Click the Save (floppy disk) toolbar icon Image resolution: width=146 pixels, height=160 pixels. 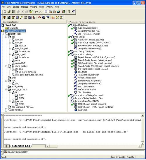tap(13, 12)
